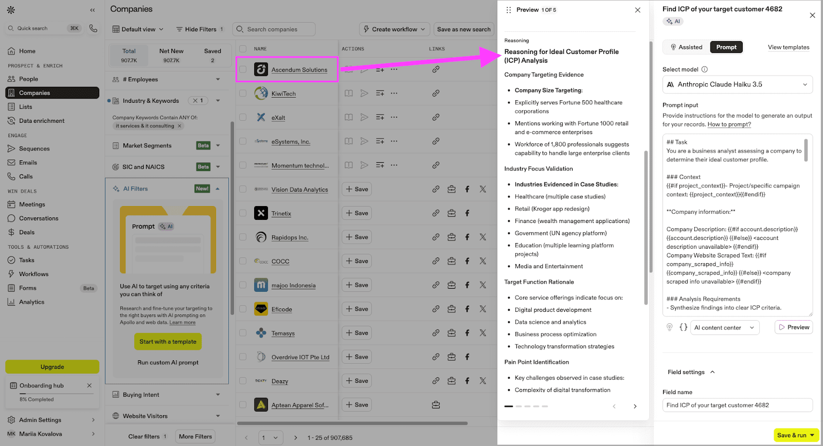This screenshot has height=446, width=823.
Task: Check the checkbox for the eXalt row
Action: (243, 117)
